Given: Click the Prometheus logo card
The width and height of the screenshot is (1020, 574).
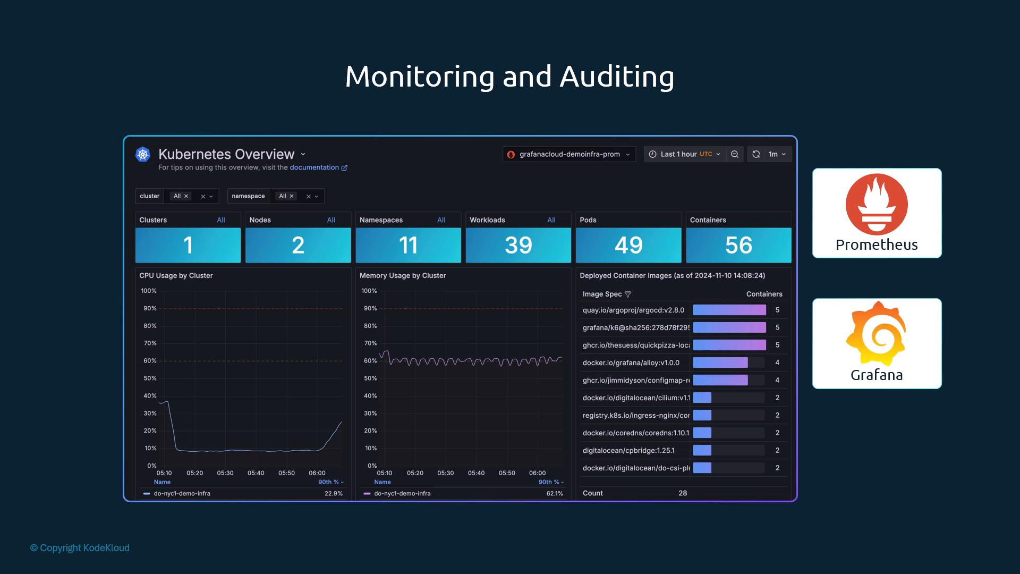Looking at the screenshot, I should coord(877,213).
